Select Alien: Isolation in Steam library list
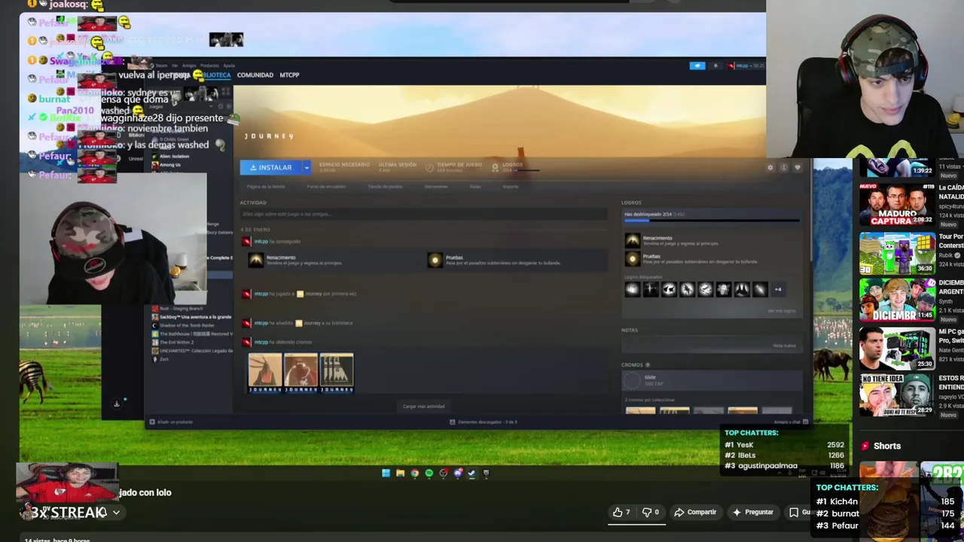The image size is (964, 542). (x=174, y=156)
